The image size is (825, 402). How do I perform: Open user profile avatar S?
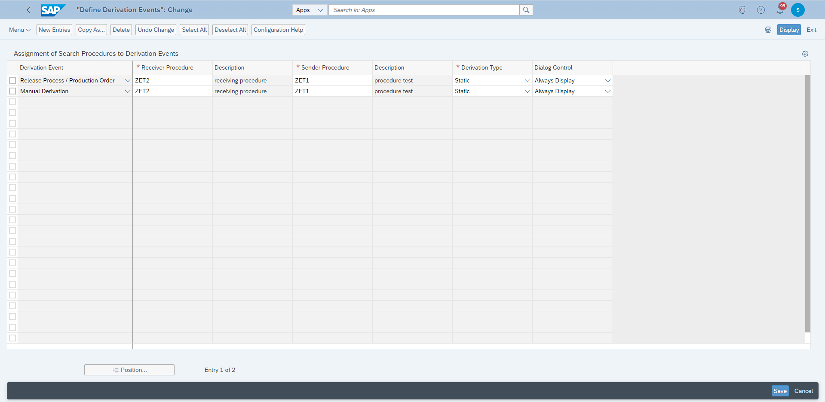click(x=798, y=10)
